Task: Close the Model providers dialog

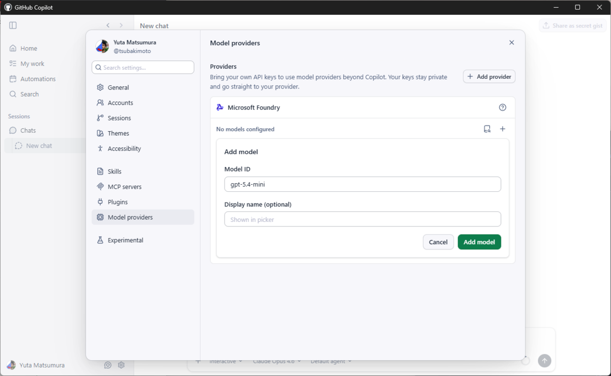Action: pyautogui.click(x=512, y=43)
